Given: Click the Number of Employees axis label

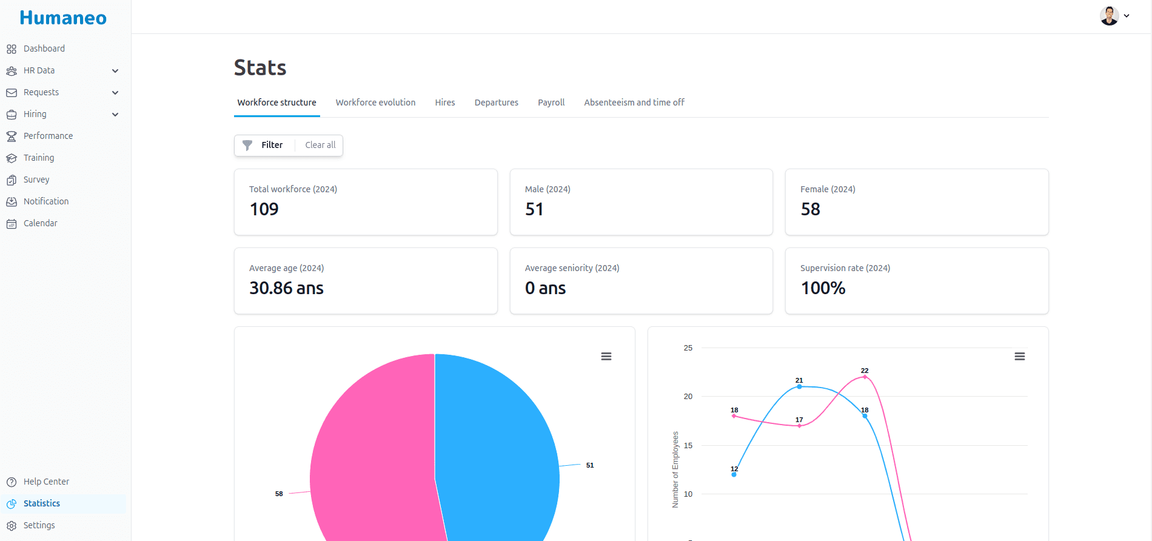Looking at the screenshot, I should [x=675, y=469].
